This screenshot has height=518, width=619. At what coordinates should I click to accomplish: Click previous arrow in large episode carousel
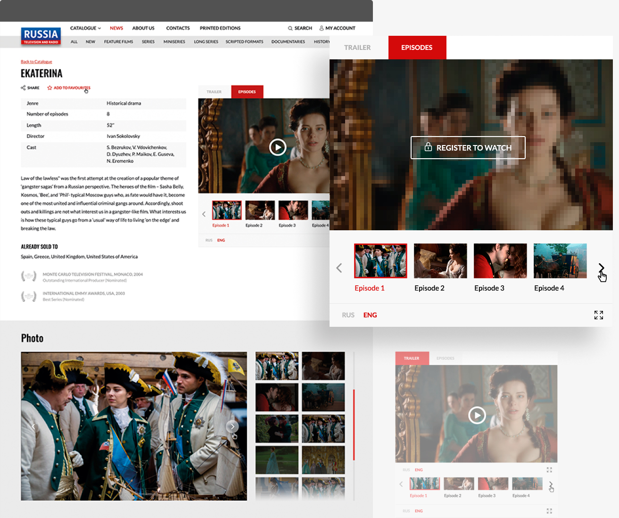(339, 268)
